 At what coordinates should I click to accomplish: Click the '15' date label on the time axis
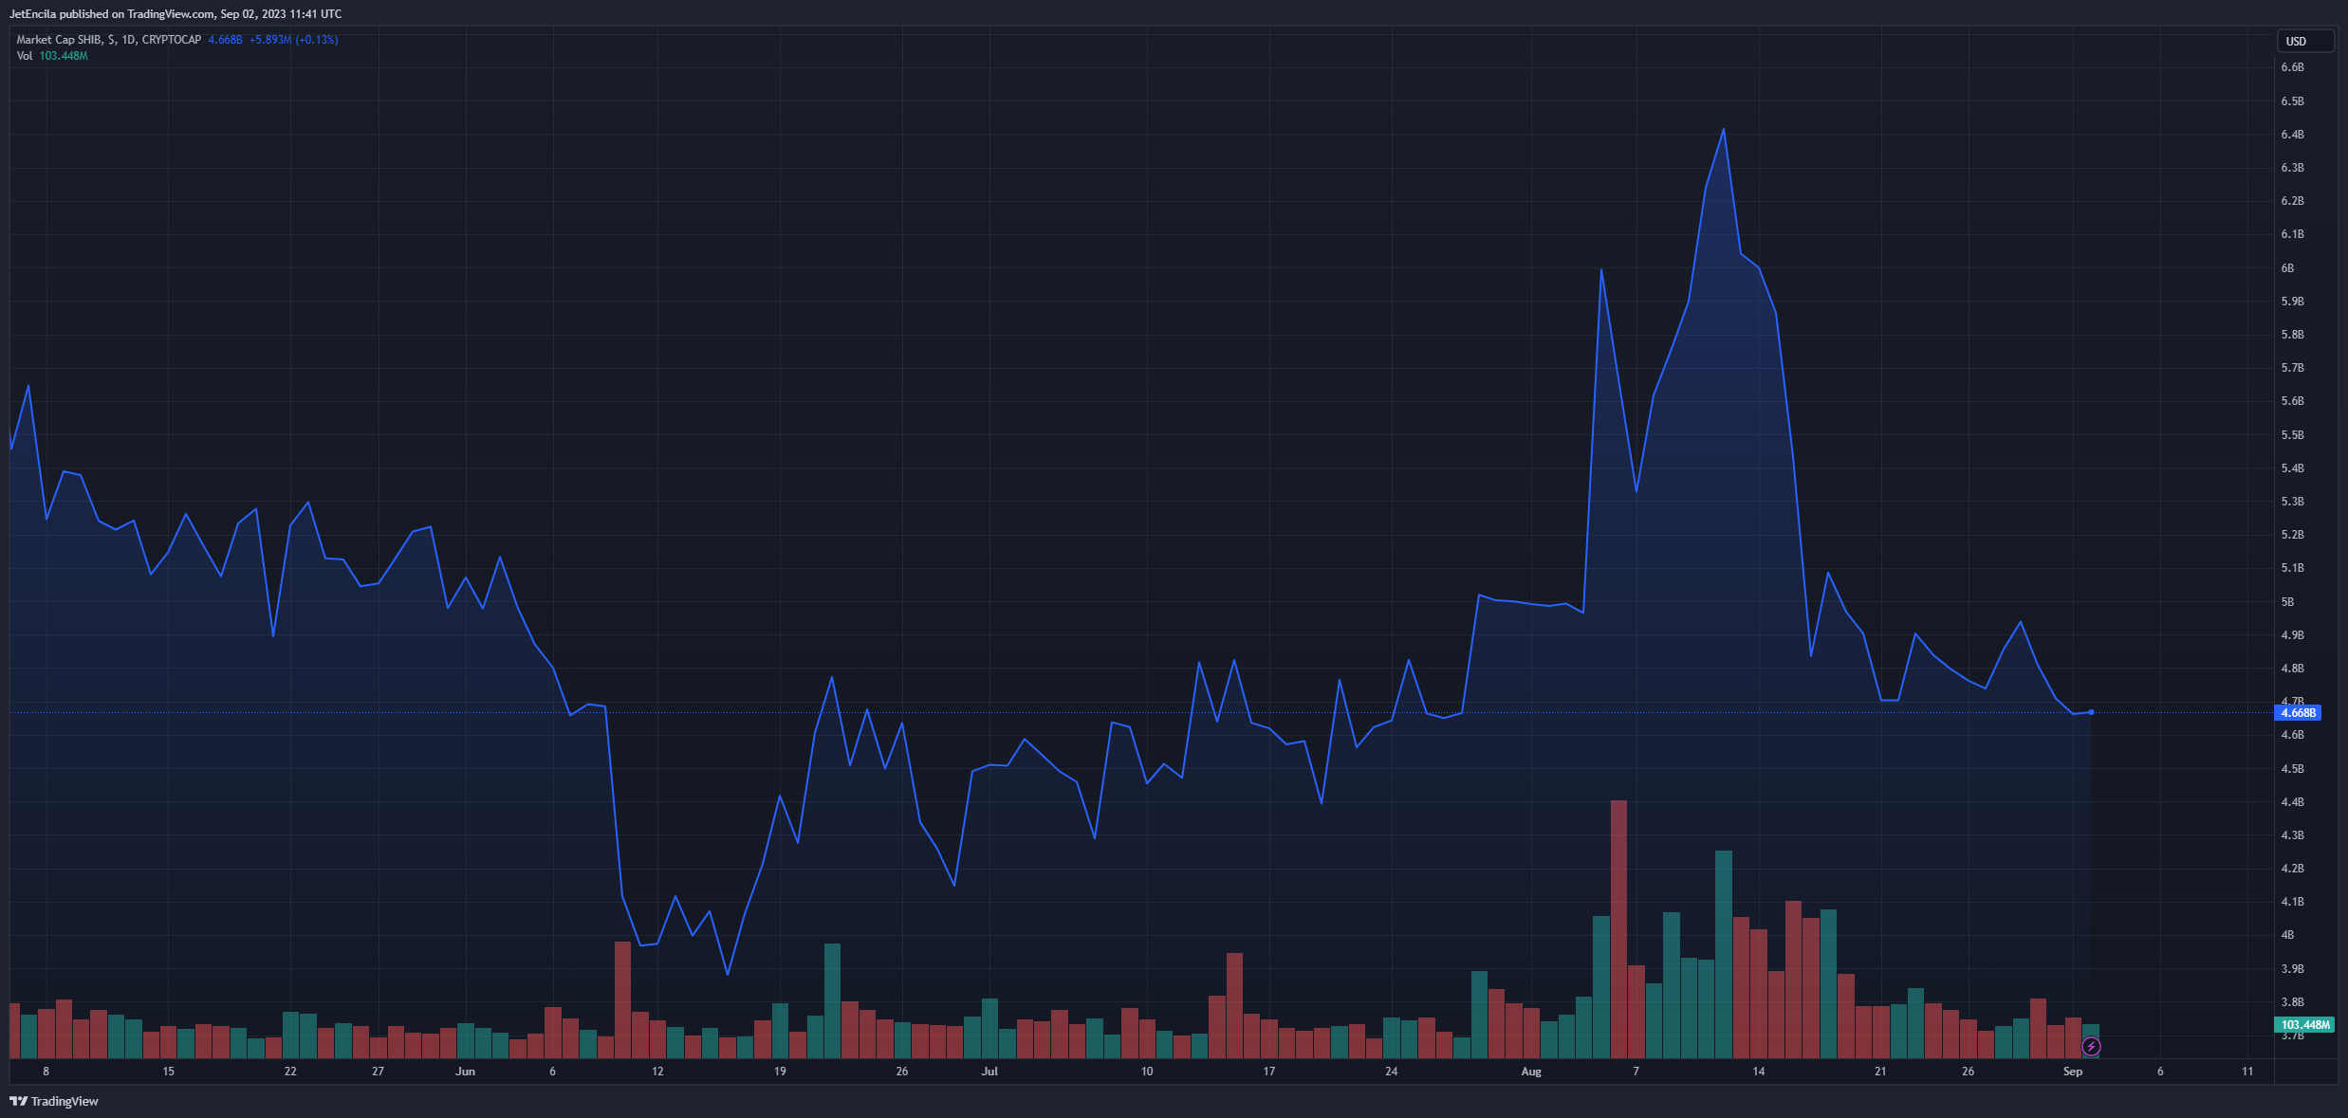(168, 1072)
